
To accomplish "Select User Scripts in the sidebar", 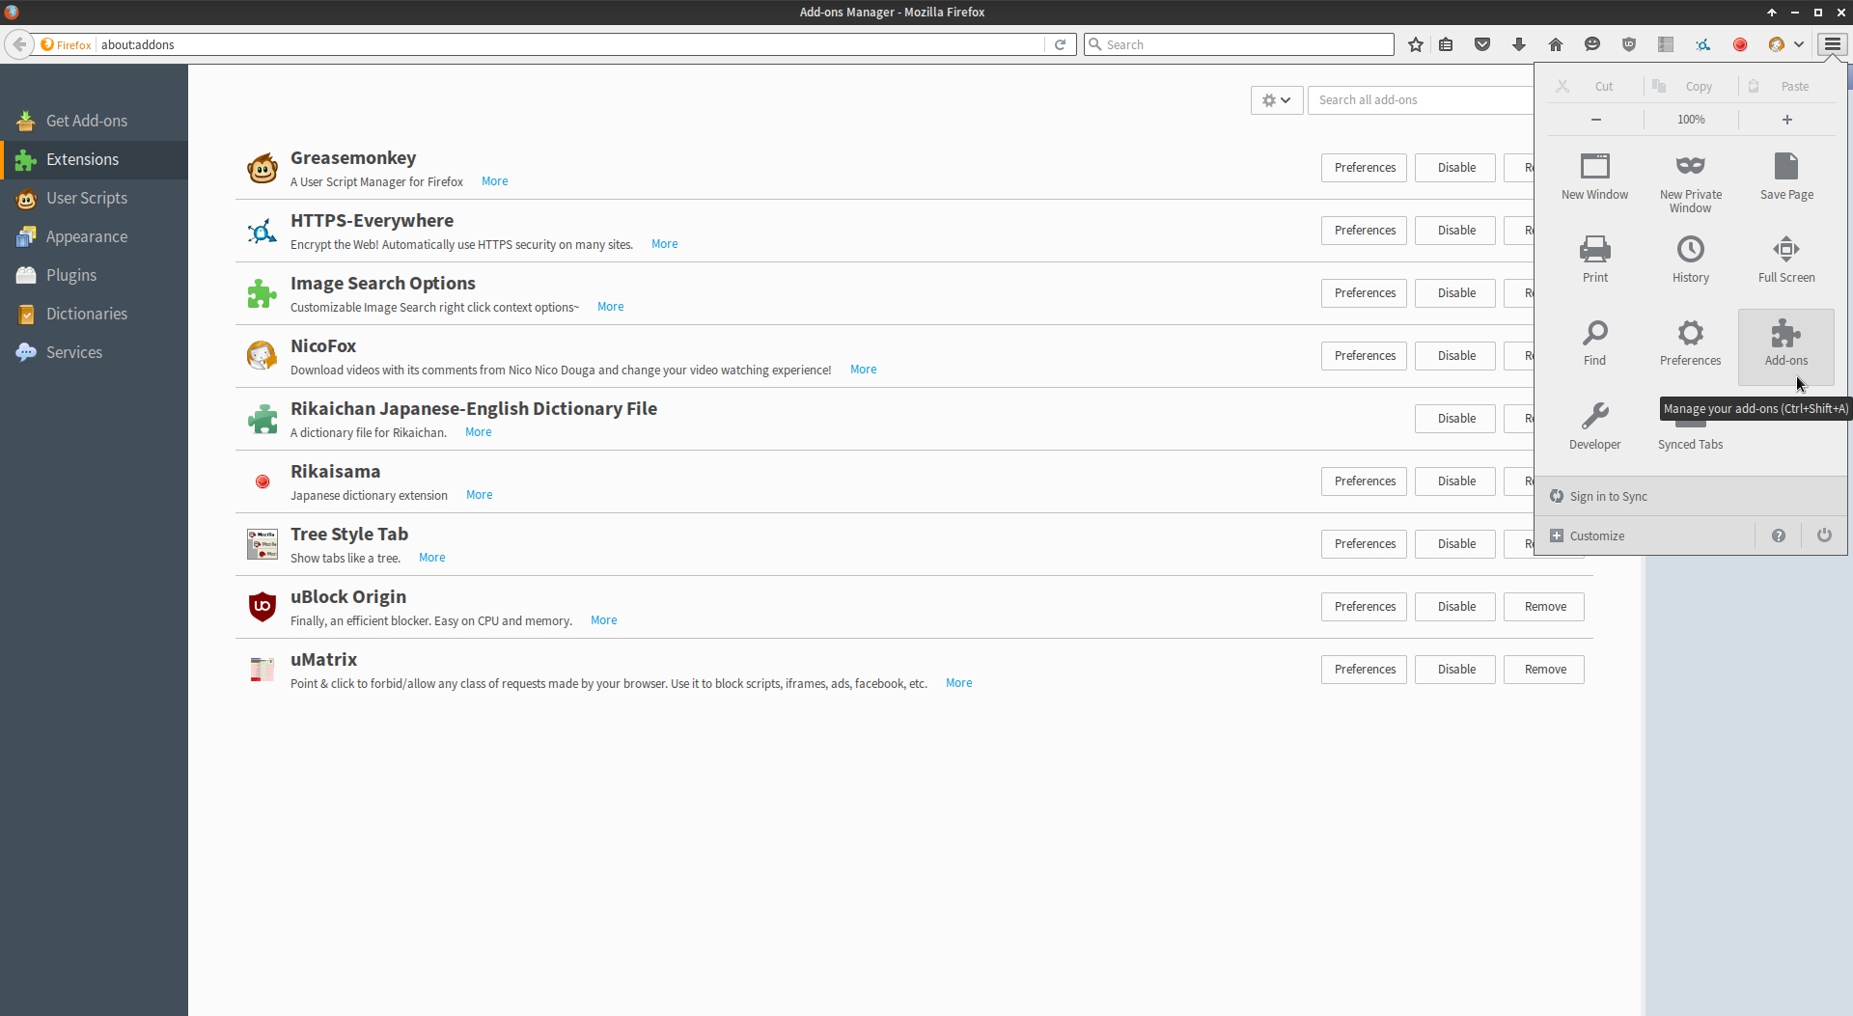I will coord(86,198).
